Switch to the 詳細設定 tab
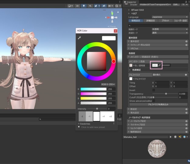Viewport: 190px width, 164px height. pos(150,21)
